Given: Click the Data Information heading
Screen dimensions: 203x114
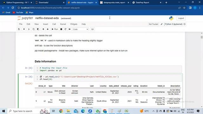Looking at the screenshot, I should 45,61.
